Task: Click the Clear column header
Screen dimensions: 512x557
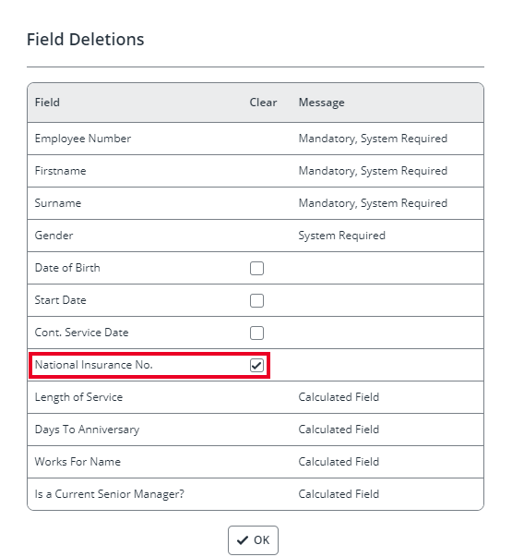Action: point(263,103)
